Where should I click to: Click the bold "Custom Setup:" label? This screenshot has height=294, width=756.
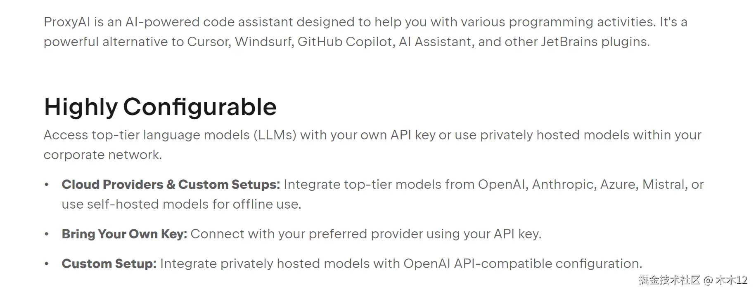[x=109, y=263]
